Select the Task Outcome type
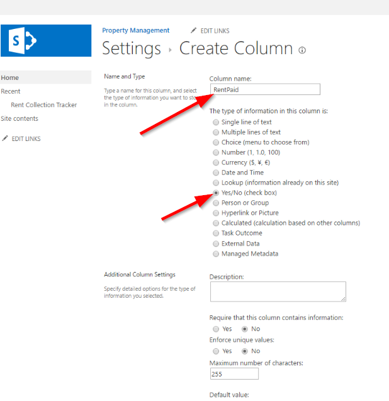 216,233
